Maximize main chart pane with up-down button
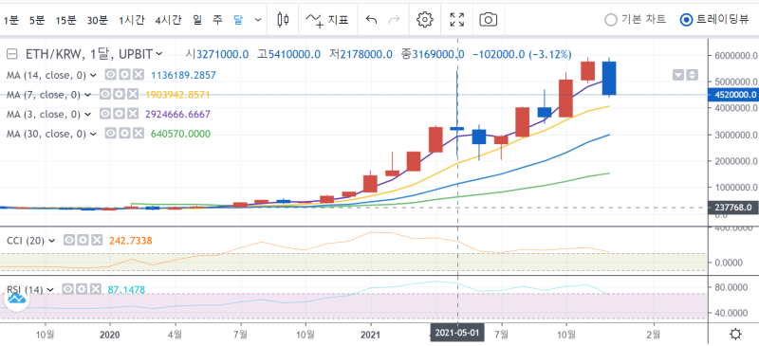The width and height of the screenshot is (759, 346). [x=693, y=75]
